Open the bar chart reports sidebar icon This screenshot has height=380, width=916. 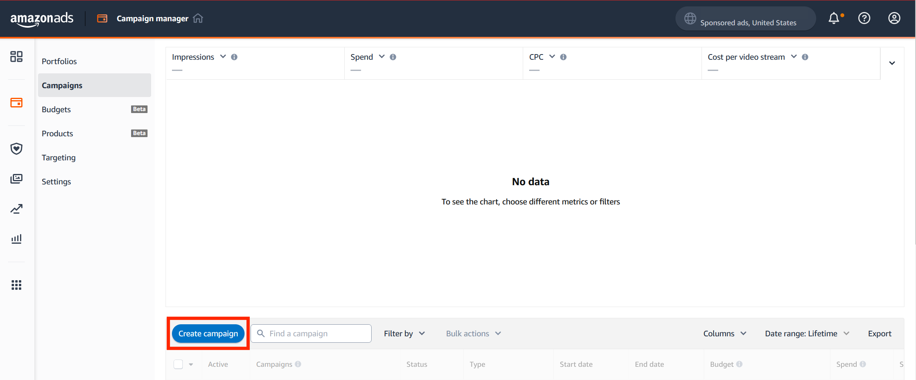[16, 239]
